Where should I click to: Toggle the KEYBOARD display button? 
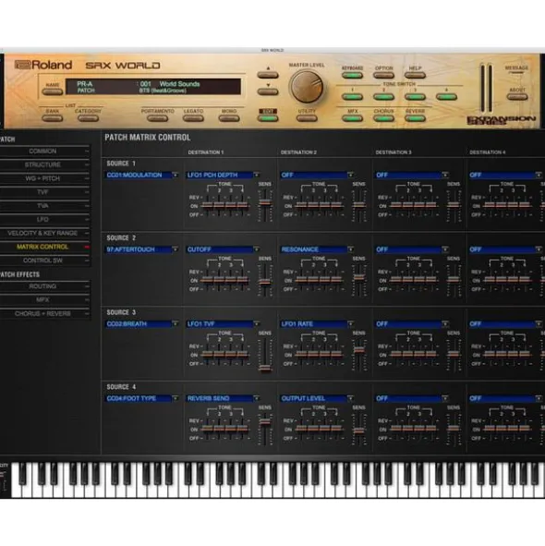click(352, 75)
